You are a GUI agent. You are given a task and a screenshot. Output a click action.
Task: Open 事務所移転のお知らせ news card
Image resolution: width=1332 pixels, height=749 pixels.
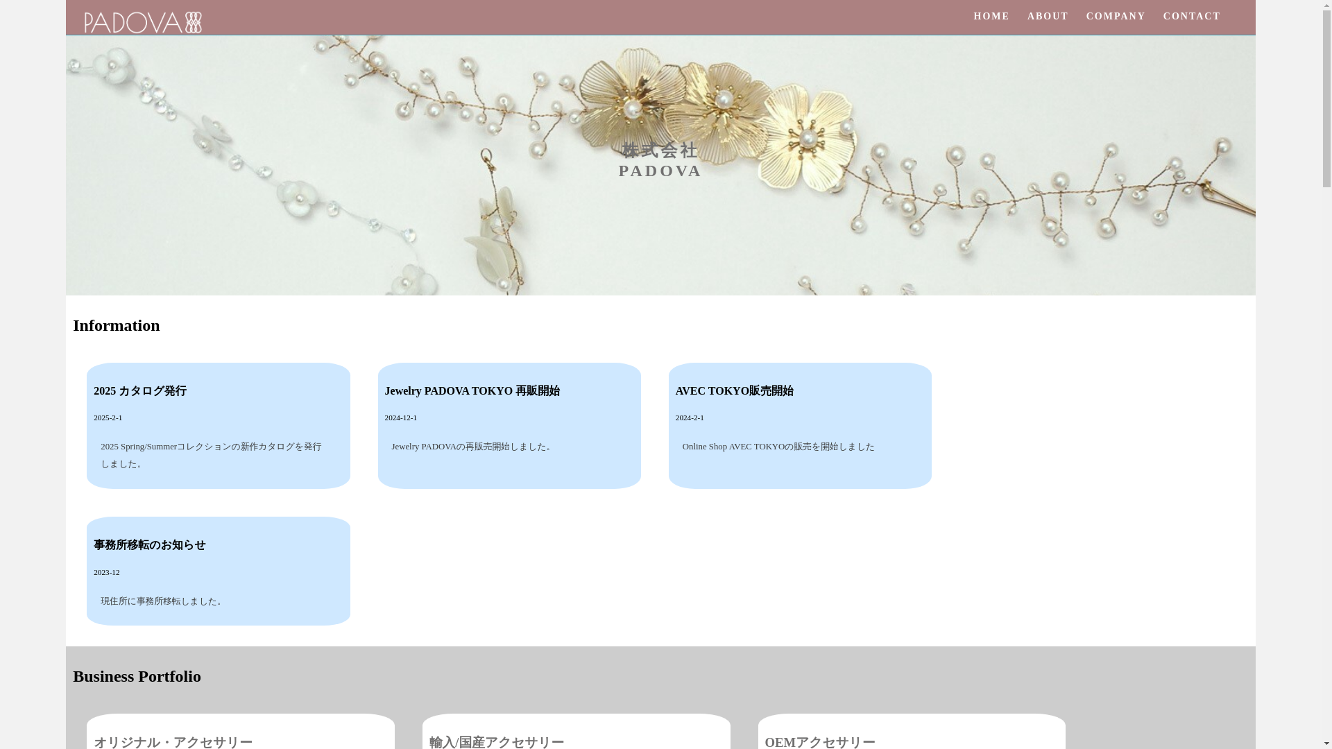pos(219,571)
